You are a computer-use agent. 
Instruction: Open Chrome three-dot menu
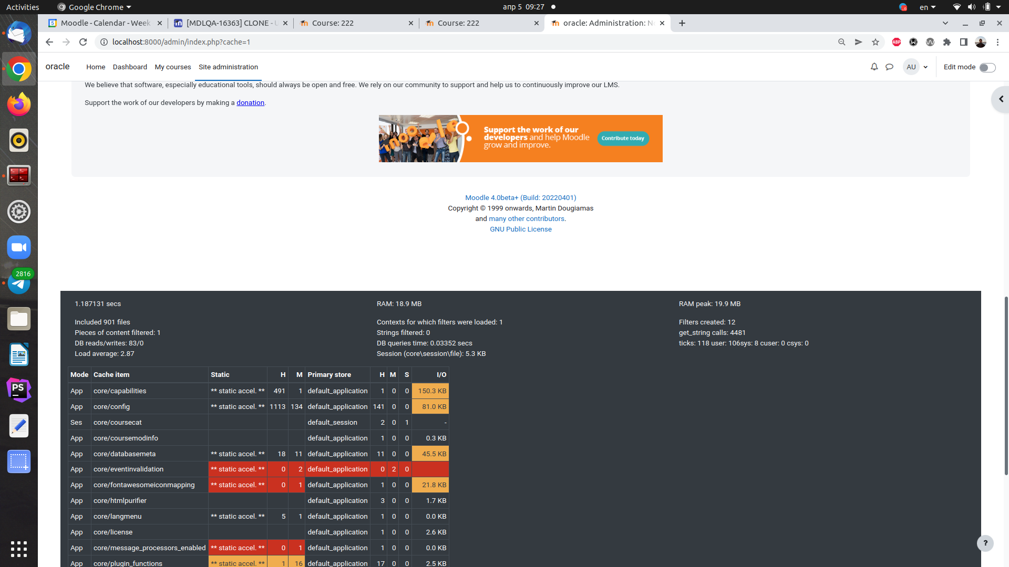point(997,42)
